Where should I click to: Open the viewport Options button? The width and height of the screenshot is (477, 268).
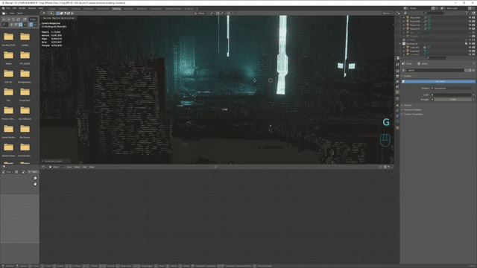click(x=387, y=13)
